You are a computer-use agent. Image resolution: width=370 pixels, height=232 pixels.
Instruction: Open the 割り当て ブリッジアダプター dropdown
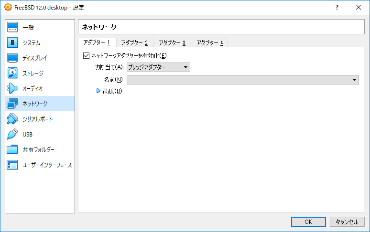(158, 67)
